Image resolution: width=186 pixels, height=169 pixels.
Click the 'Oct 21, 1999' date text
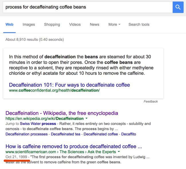[x=16, y=157]
